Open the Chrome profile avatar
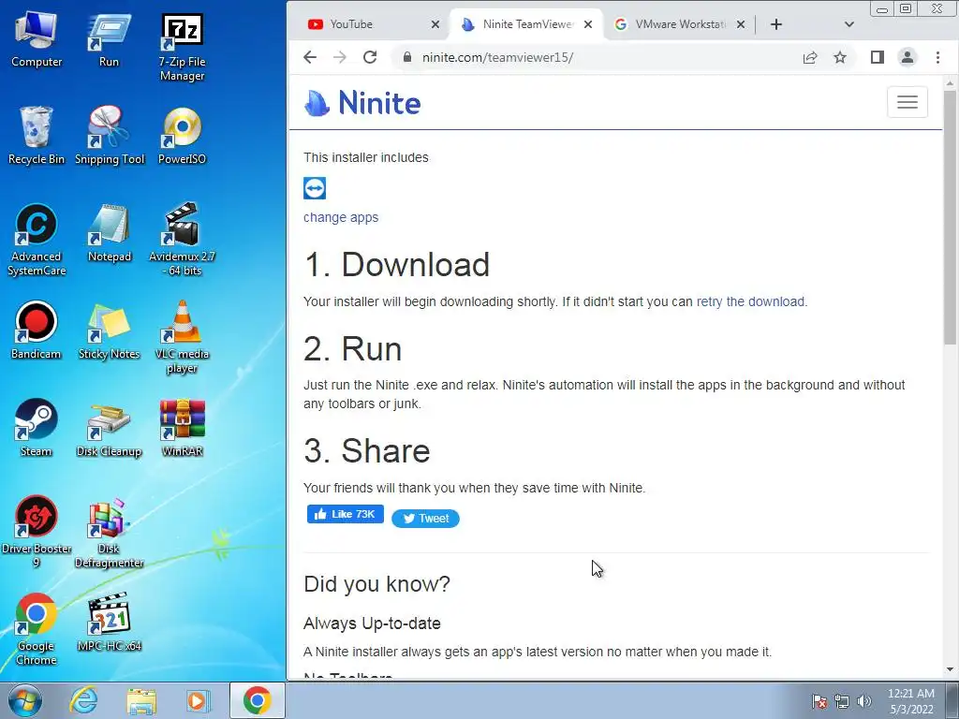The image size is (959, 719). 907,57
